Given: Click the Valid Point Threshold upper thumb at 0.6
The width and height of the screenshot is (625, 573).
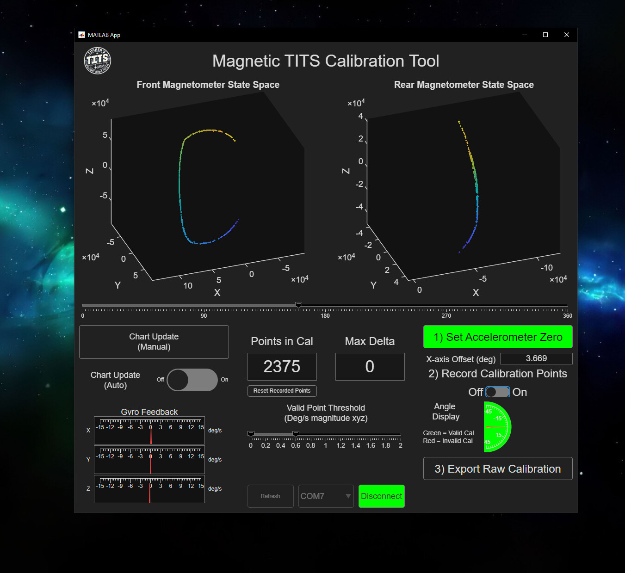Looking at the screenshot, I should [x=296, y=434].
